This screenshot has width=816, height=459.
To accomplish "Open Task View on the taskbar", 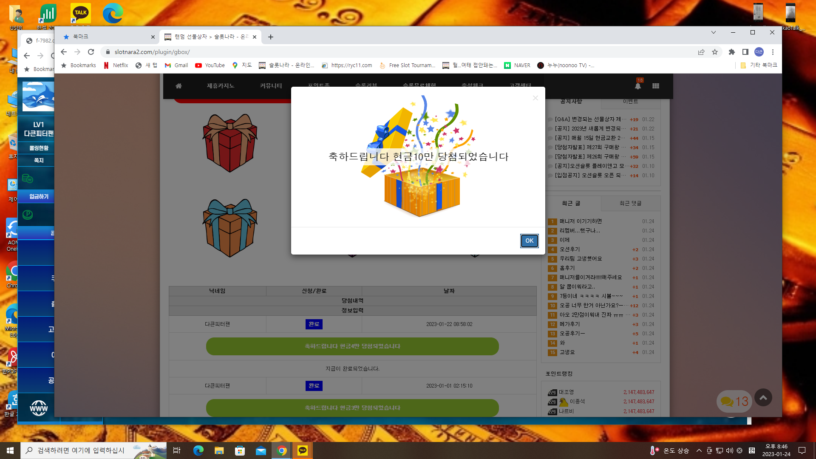I will tap(177, 450).
